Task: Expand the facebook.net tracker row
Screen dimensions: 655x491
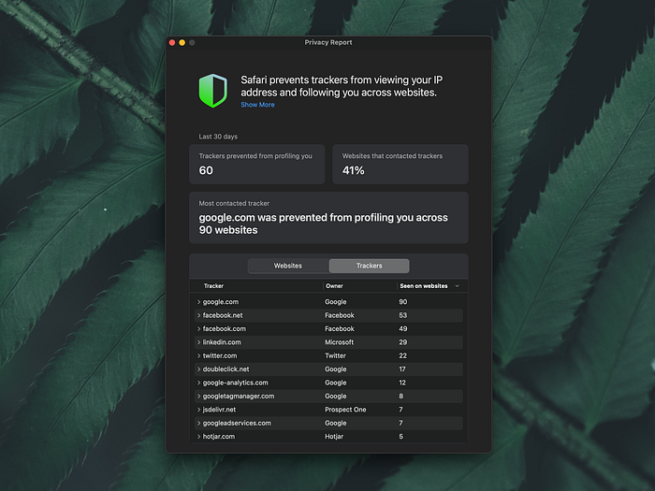Action: pos(198,315)
